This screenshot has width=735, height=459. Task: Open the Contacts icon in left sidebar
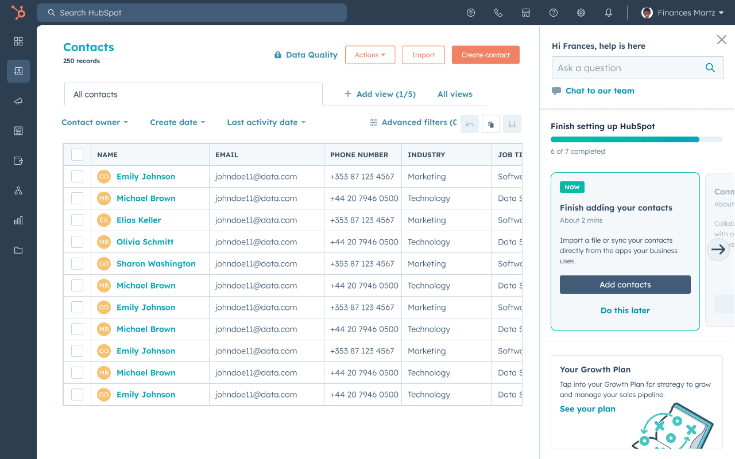[x=18, y=71]
